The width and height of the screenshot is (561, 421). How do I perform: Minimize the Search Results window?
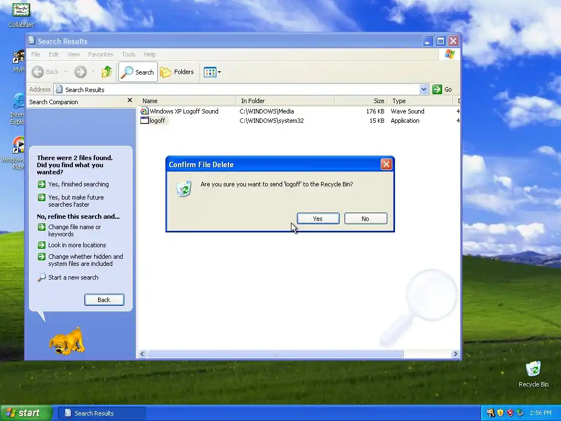[427, 41]
